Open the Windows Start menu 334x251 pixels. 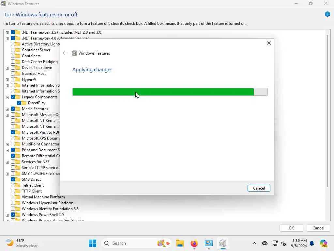pos(92,243)
